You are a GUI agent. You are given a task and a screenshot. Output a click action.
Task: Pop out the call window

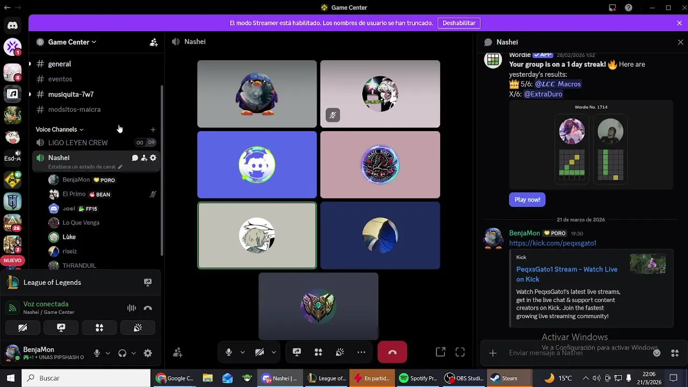click(441, 353)
